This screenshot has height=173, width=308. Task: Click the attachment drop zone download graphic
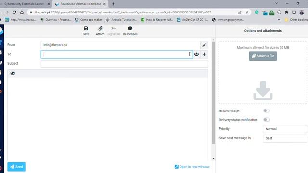pos(263,91)
